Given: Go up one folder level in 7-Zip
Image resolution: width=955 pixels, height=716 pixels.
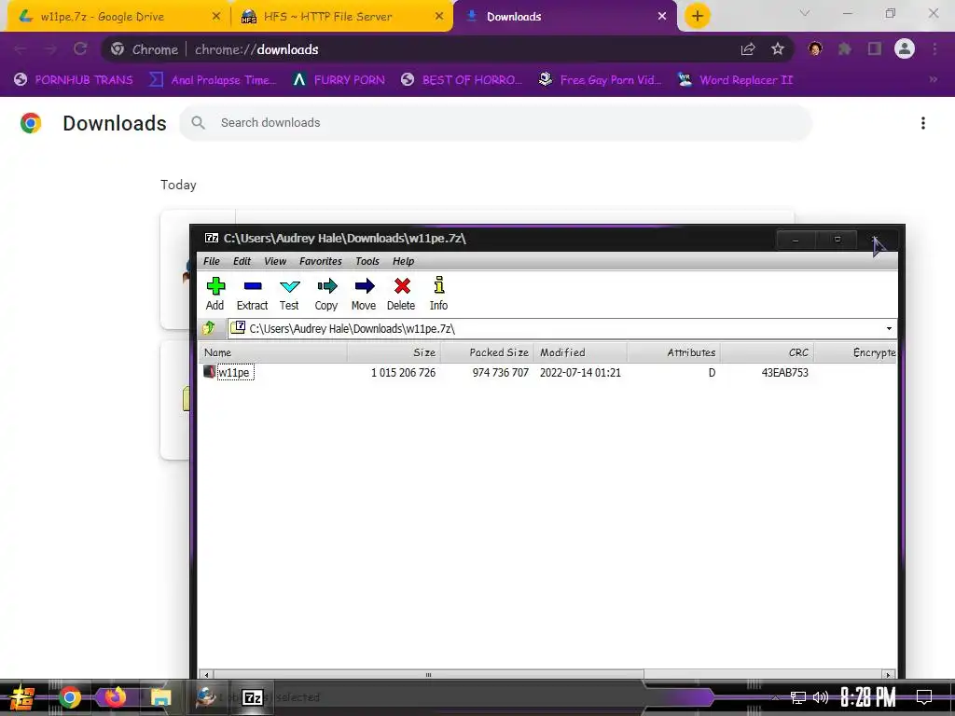Looking at the screenshot, I should pyautogui.click(x=209, y=328).
